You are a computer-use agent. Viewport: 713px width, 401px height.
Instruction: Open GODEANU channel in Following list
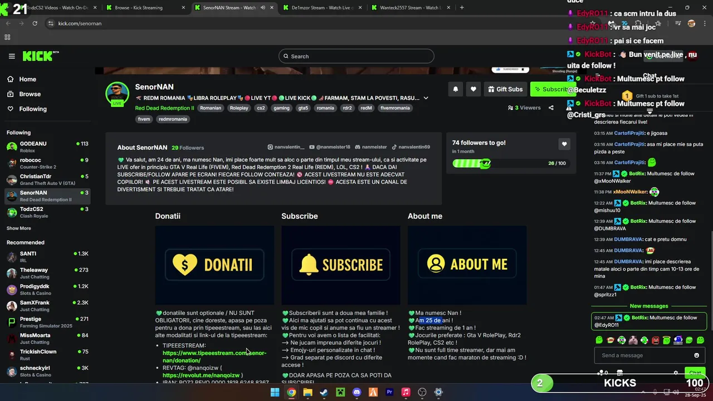tap(47, 147)
